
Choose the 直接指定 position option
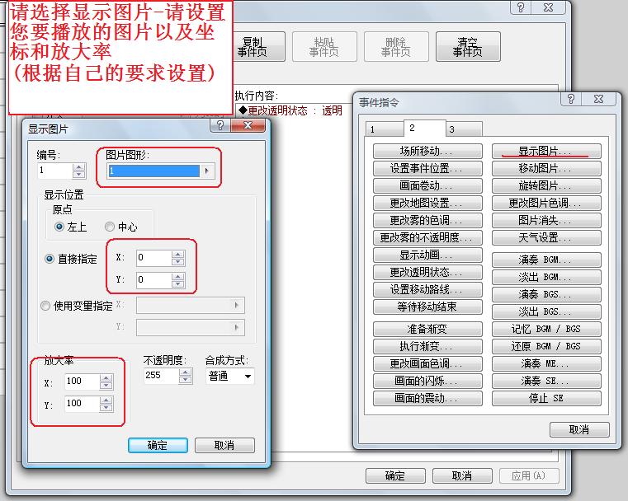point(50,259)
